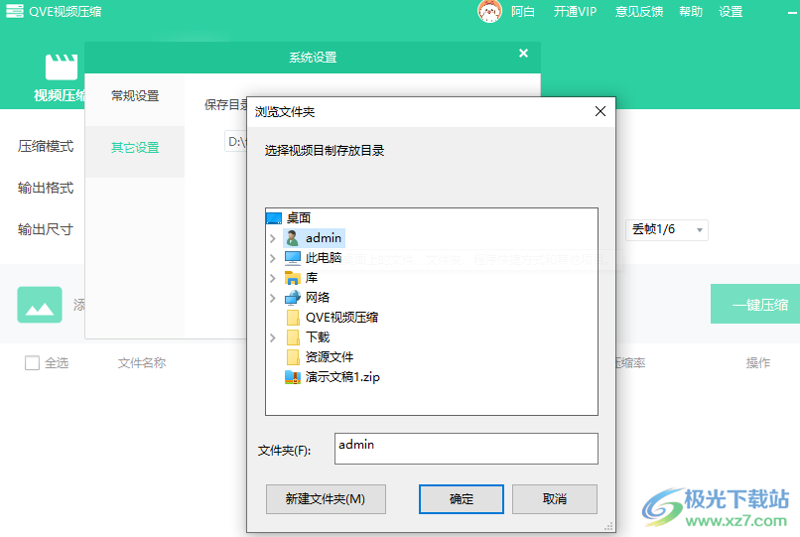Open 意见反馈 in top bar
This screenshot has height=537, width=800.
639,12
